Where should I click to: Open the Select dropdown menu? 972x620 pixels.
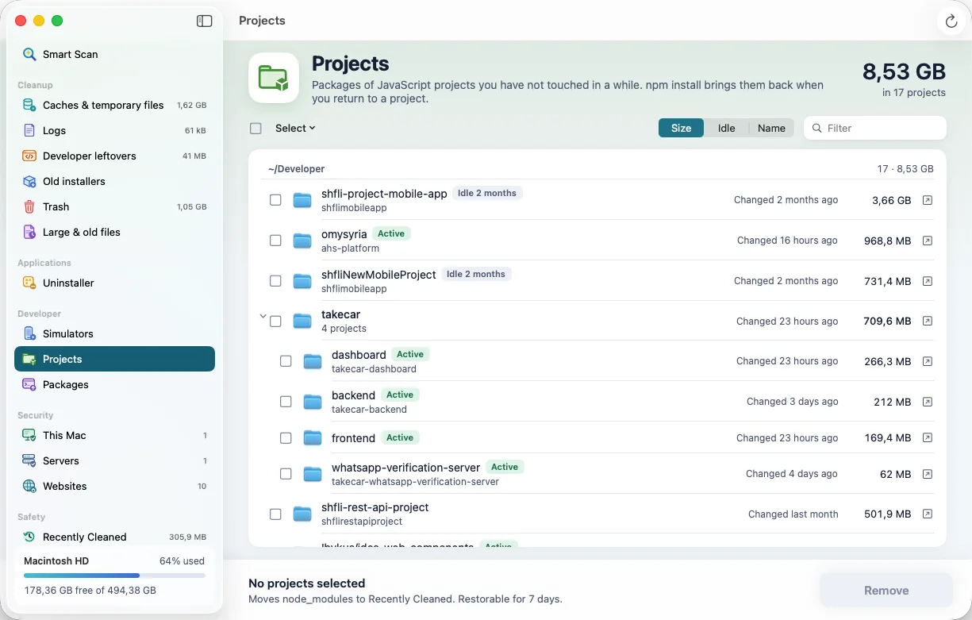pyautogui.click(x=295, y=128)
